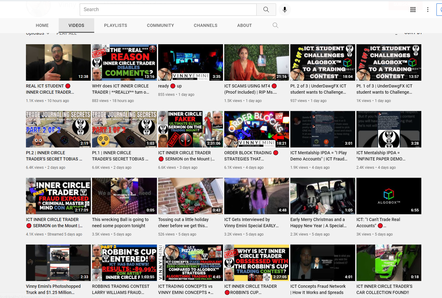Click the magnifier search button beside the search box
442x298 pixels.
(x=266, y=10)
